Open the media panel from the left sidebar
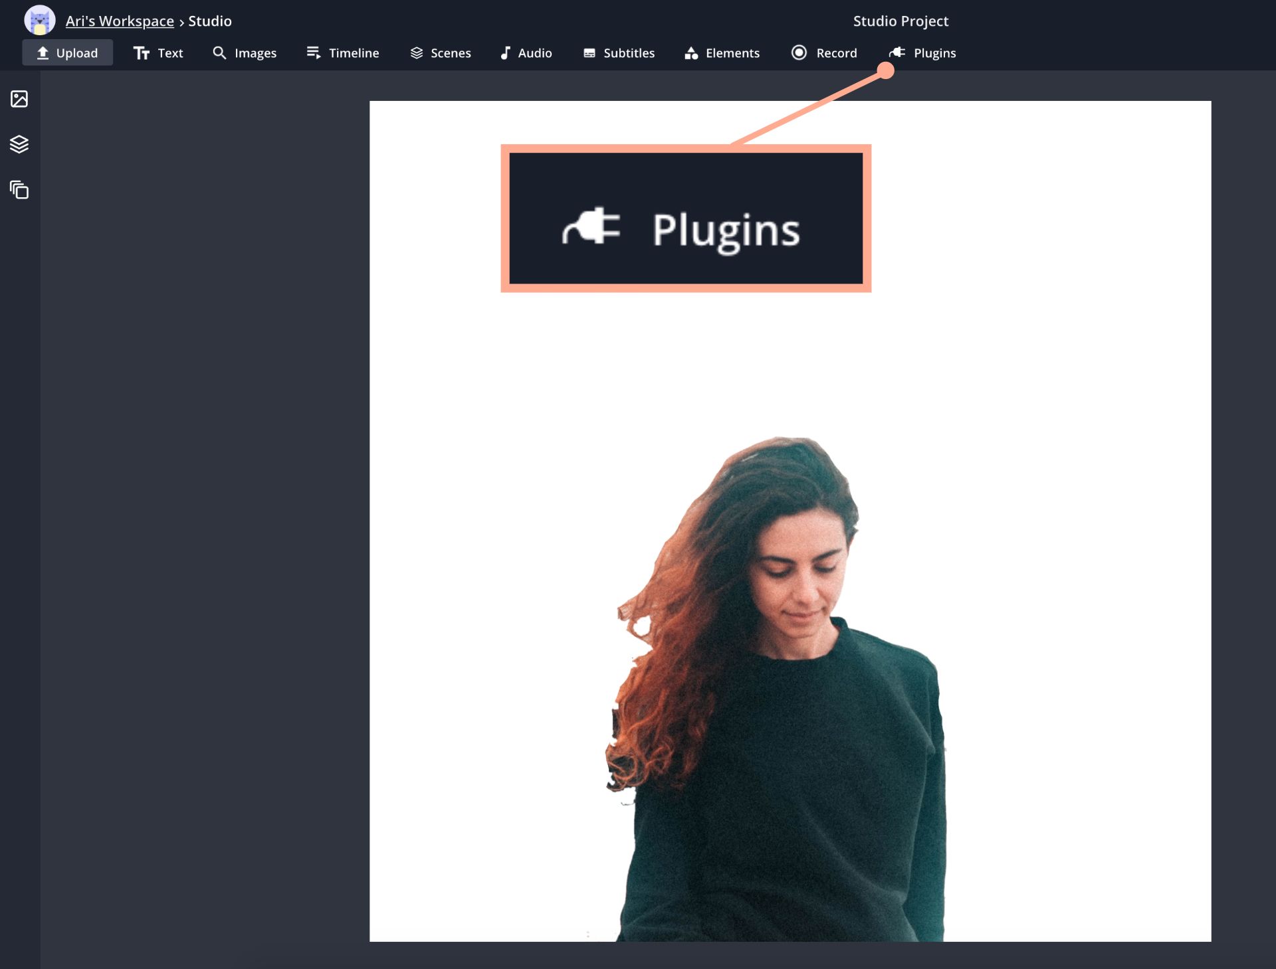This screenshot has height=969, width=1276. pyautogui.click(x=19, y=99)
